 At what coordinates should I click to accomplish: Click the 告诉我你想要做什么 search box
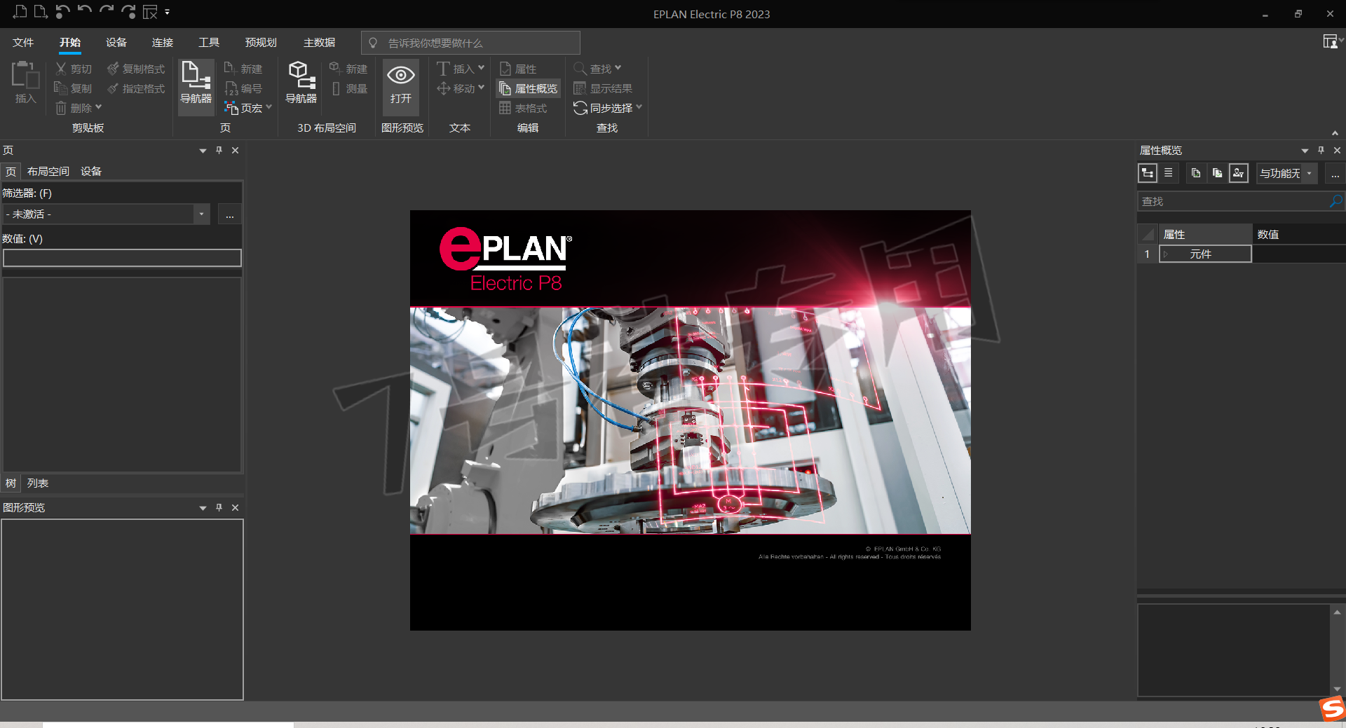point(470,43)
